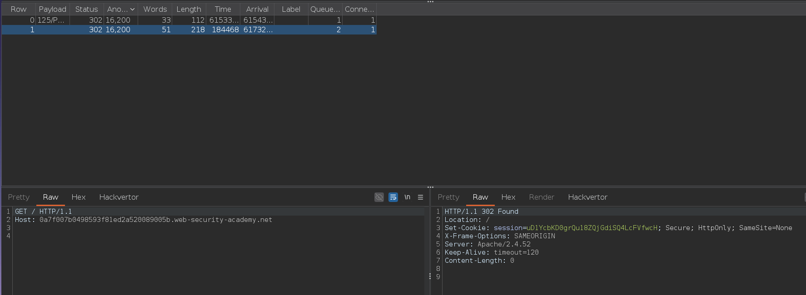This screenshot has height=295, width=806.
Task: Click the vertical splitter handle between request and response
Action: 430,276
